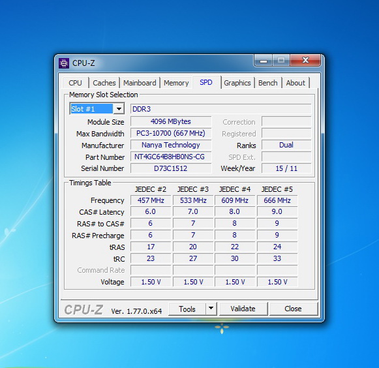Image resolution: width=379 pixels, height=368 pixels.
Task: Click the empty Registered field
Action: click(x=286, y=133)
